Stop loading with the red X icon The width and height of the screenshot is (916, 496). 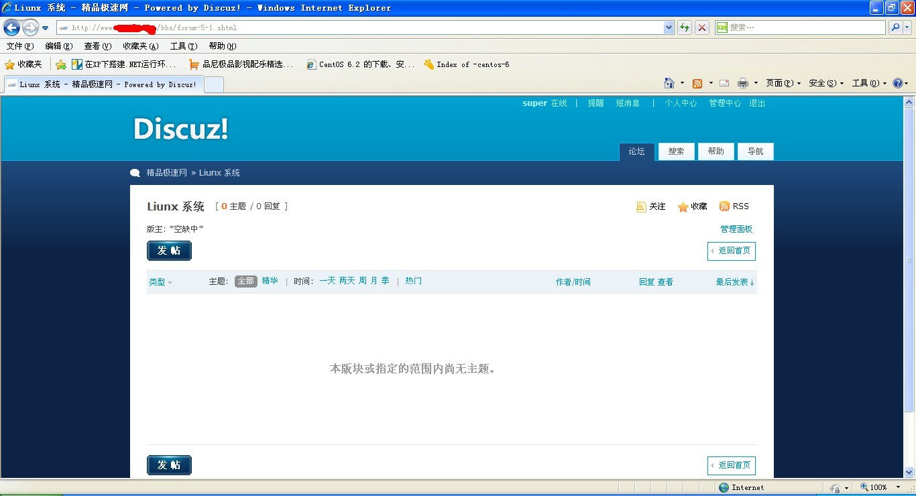(x=702, y=27)
